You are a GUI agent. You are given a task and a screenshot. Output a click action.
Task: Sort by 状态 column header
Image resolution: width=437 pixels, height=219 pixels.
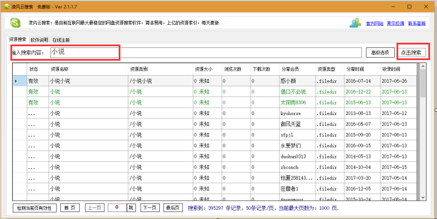click(38, 69)
